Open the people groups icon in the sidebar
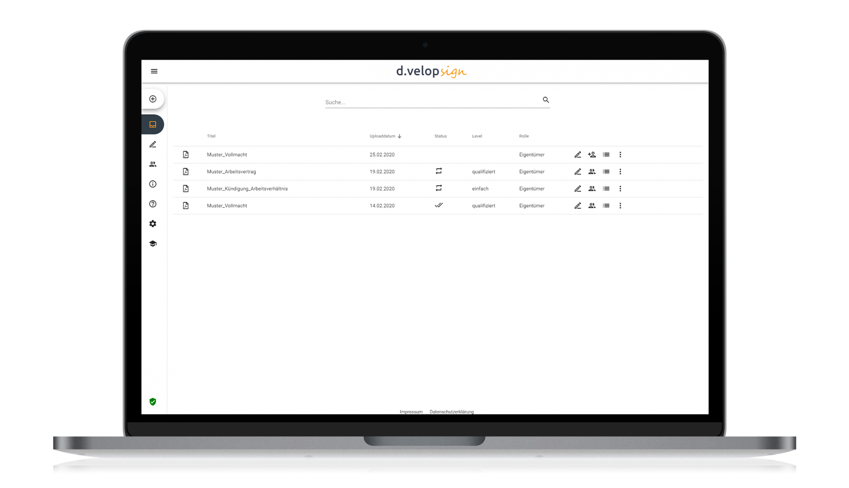 (x=153, y=164)
